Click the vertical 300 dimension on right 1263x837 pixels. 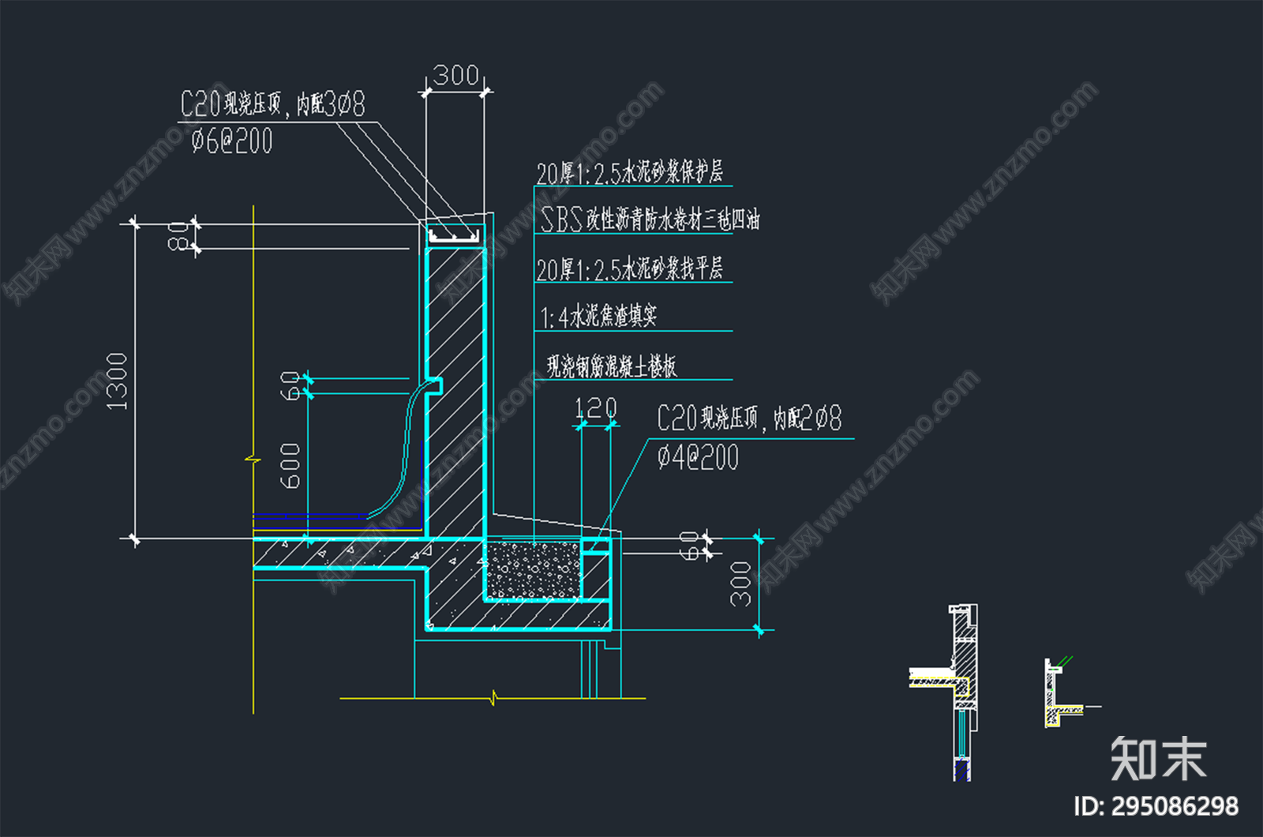click(740, 584)
